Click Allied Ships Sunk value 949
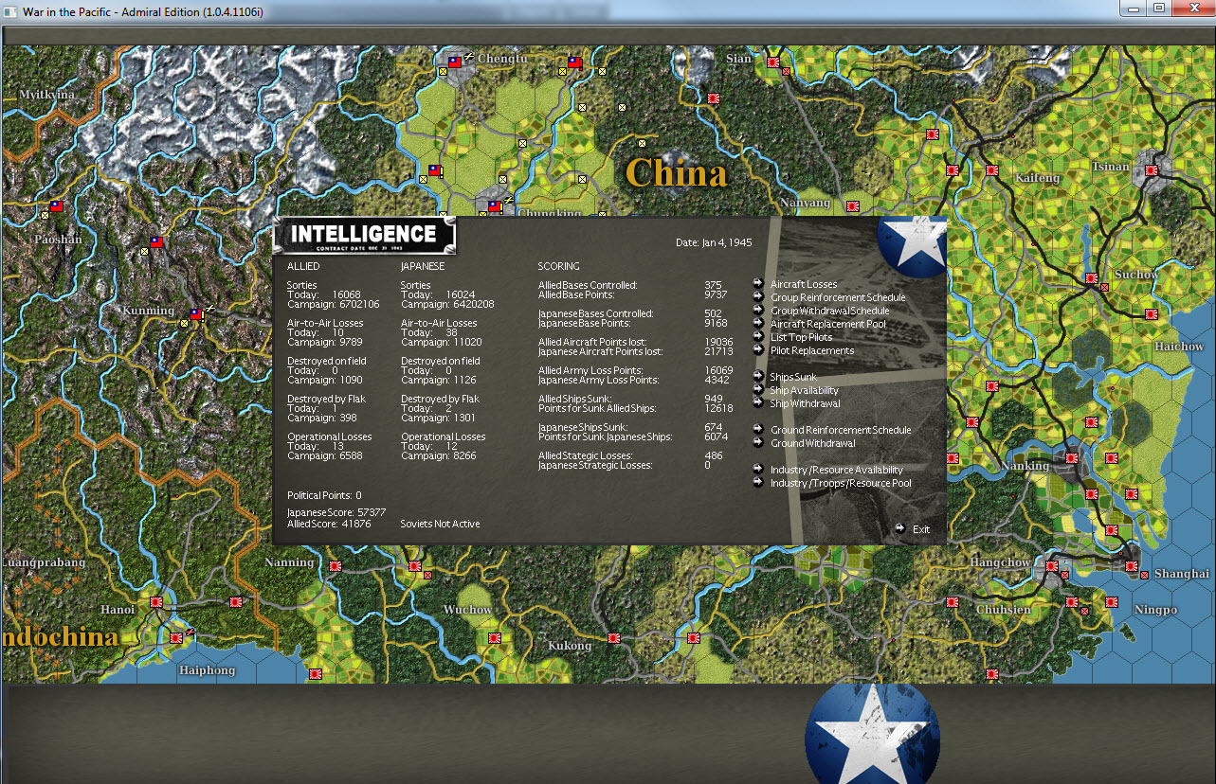Screen dimensions: 1216x784 pos(714,399)
